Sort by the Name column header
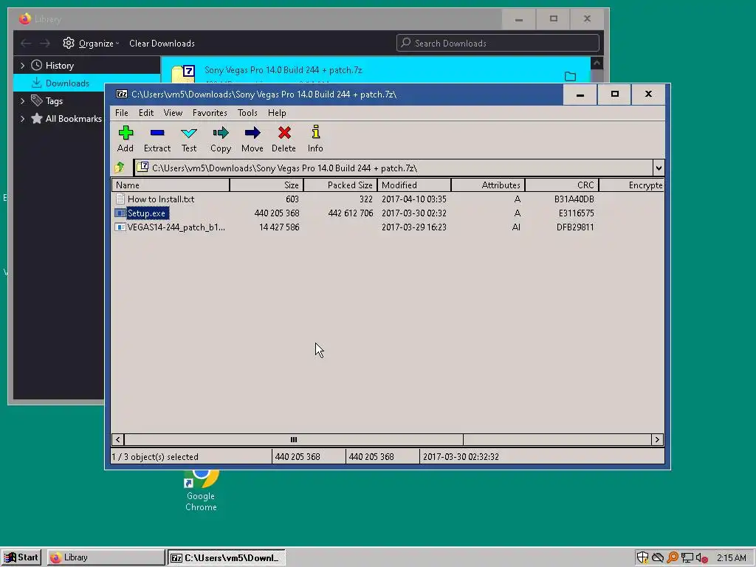The image size is (756, 567). 171,185
